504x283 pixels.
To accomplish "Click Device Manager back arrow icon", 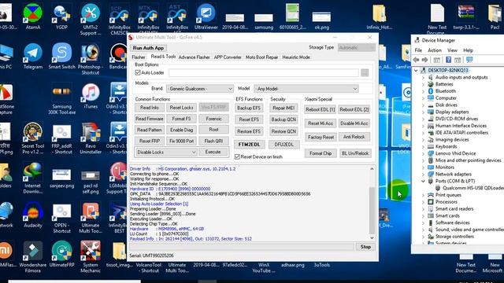I will 416,60.
